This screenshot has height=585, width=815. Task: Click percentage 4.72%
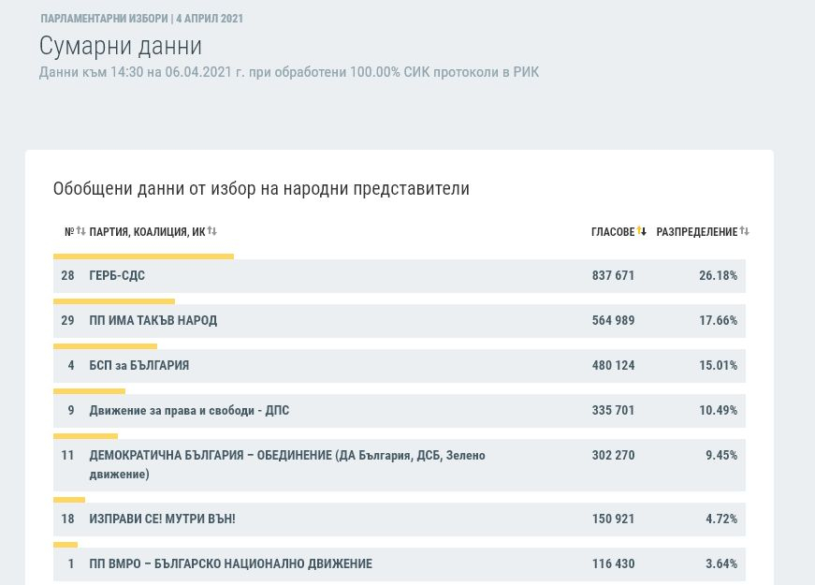pos(721,519)
